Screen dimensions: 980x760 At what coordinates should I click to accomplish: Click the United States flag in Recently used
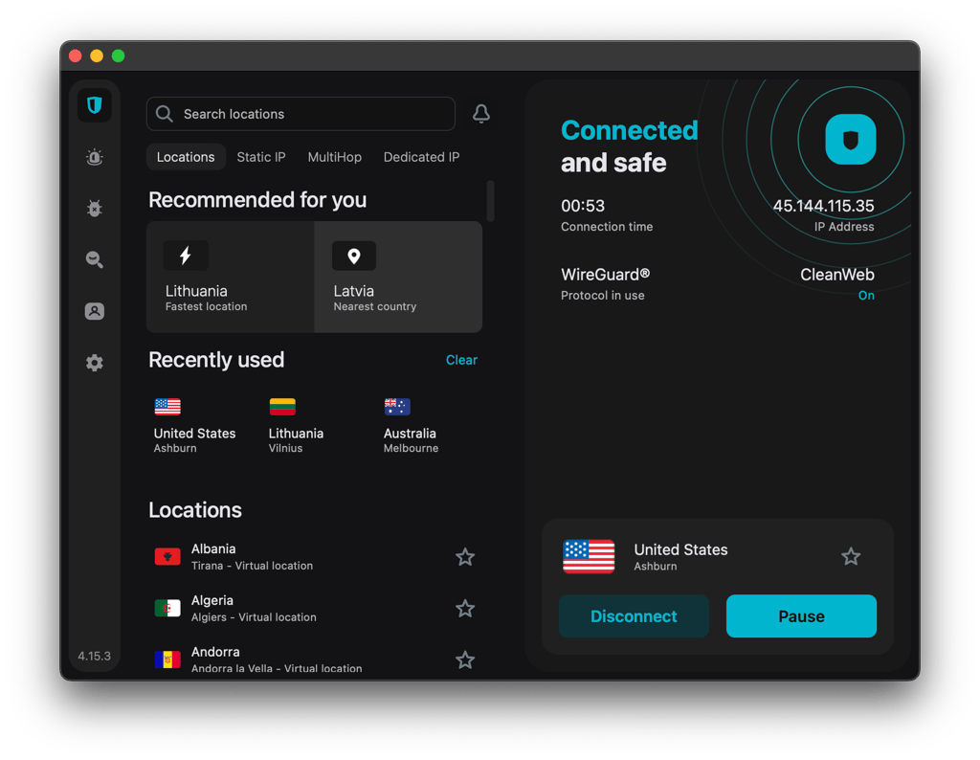pos(167,407)
